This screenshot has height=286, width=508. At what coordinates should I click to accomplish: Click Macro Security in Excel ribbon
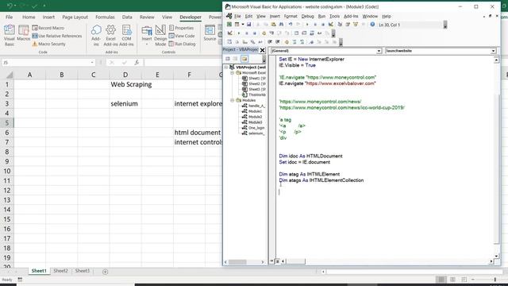coord(48,44)
